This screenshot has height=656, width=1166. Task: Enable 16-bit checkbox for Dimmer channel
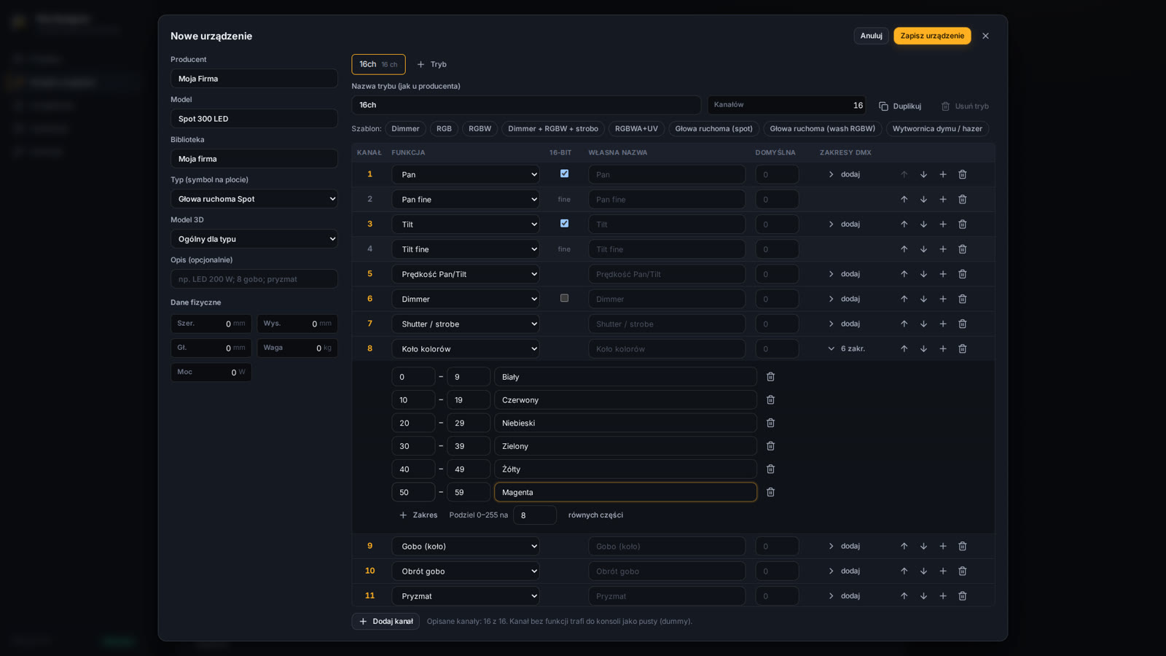(x=564, y=298)
